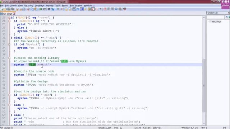
Task: Toggle synchronize horizontal scrolling
Action: pos(70,9)
